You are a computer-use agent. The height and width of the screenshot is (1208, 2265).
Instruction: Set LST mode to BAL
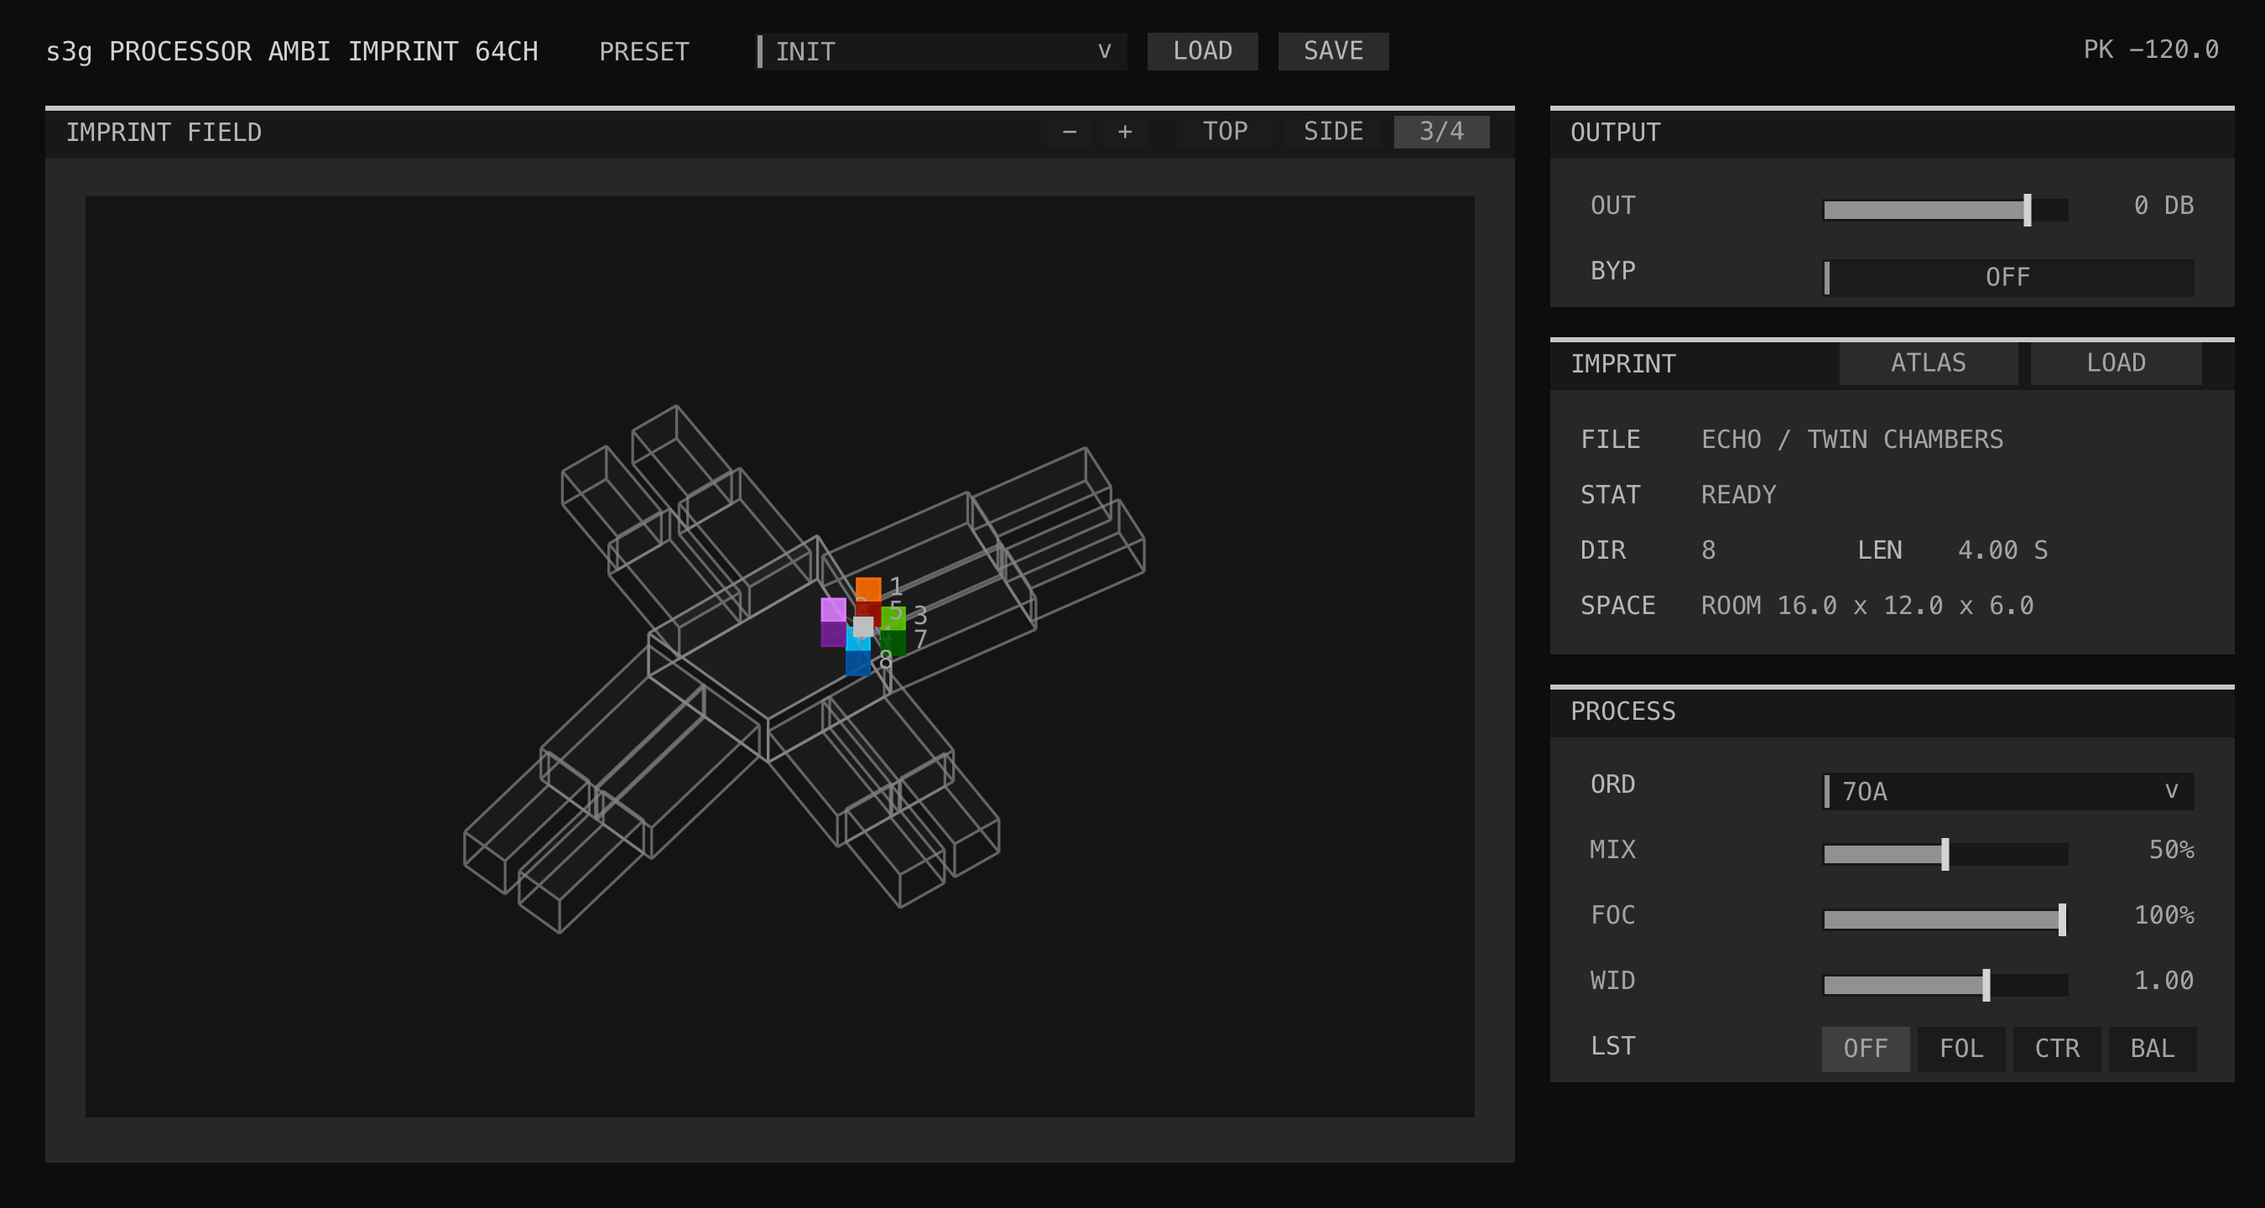(2153, 1048)
